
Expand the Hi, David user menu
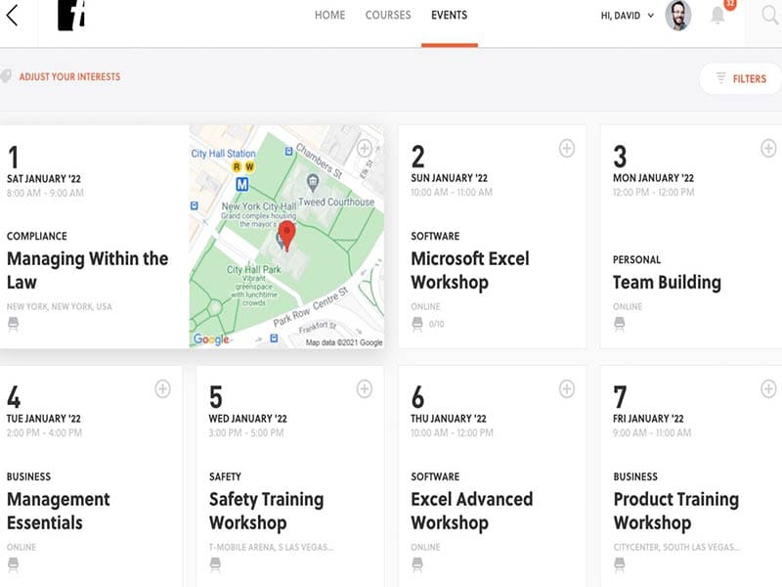pyautogui.click(x=627, y=16)
